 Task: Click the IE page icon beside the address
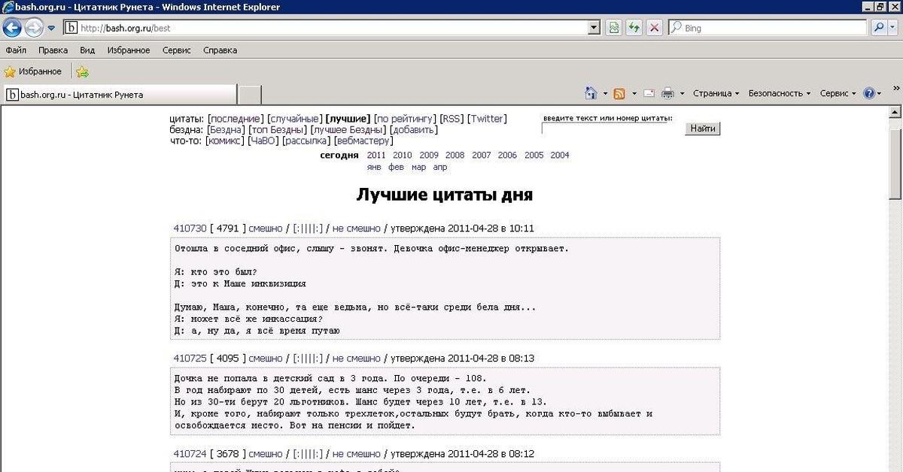71,28
